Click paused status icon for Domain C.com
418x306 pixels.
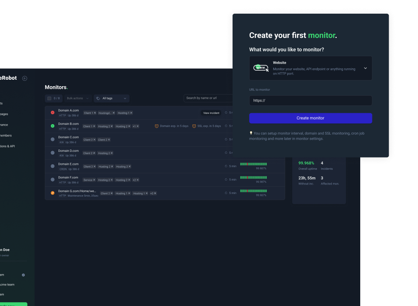(52, 139)
